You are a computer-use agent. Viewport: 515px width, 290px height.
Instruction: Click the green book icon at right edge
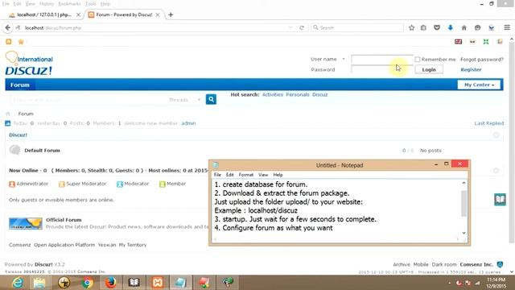tap(500, 199)
